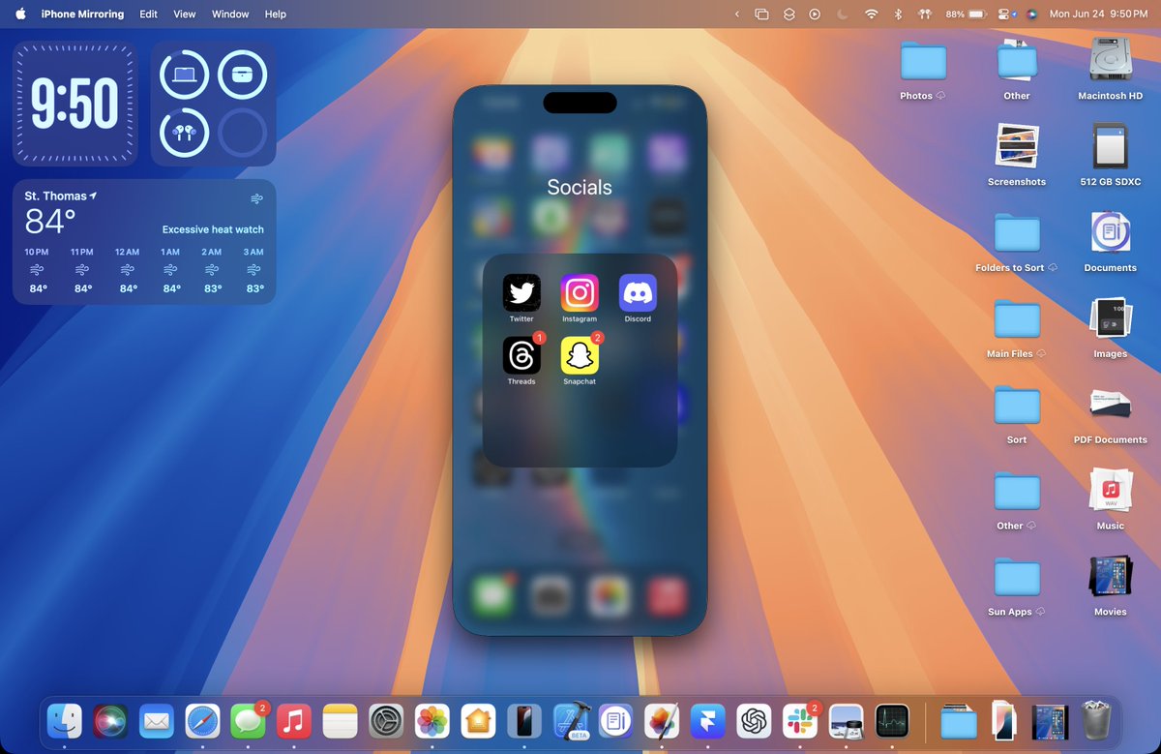Select the Folders to Sort folder
Screen dimensions: 1161x754
(x=1017, y=233)
